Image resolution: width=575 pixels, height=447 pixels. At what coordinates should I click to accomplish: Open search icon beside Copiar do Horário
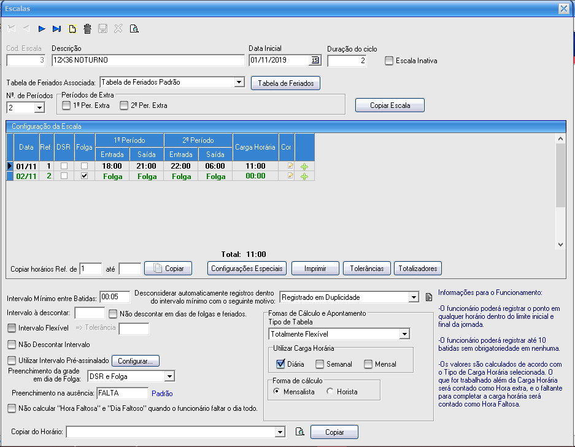(300, 432)
